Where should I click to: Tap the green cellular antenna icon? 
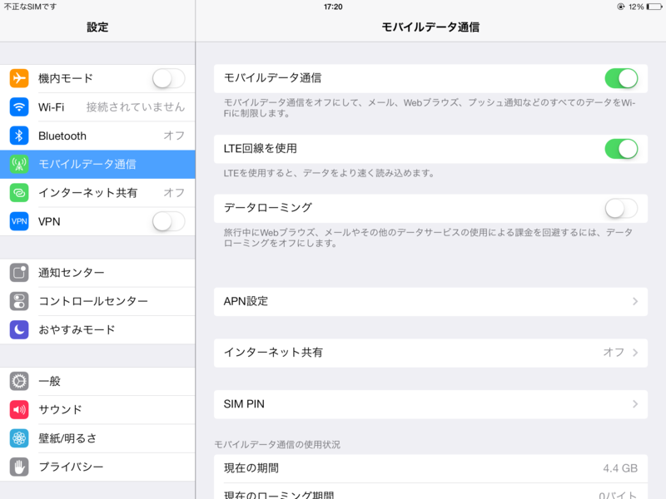click(x=19, y=164)
